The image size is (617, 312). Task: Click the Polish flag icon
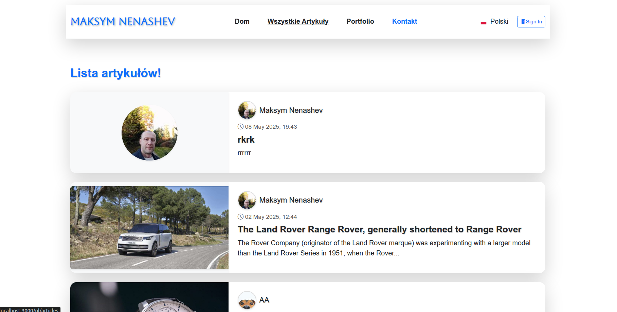click(x=484, y=23)
